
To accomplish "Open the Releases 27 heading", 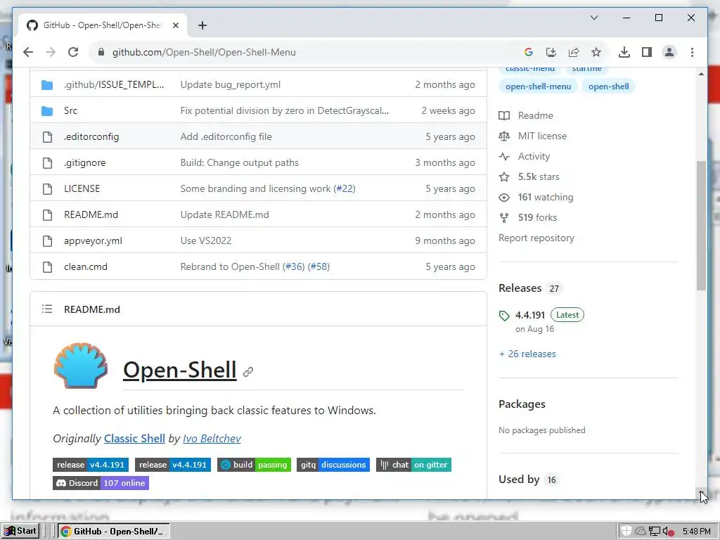I will (529, 288).
